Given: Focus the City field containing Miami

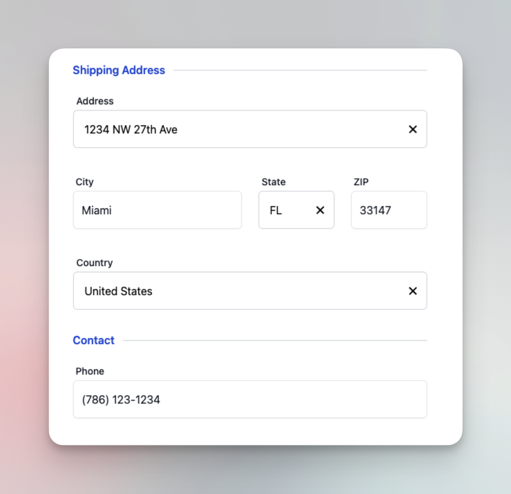Looking at the screenshot, I should (x=157, y=210).
